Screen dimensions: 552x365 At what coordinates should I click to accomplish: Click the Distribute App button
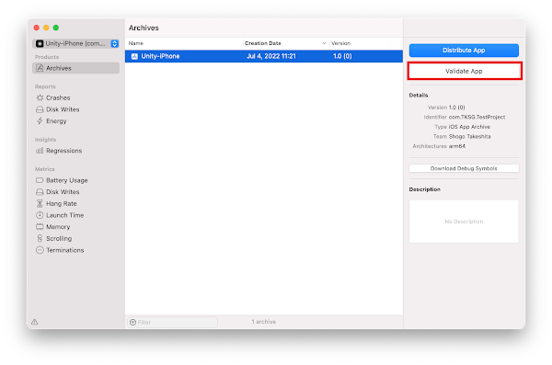(464, 50)
